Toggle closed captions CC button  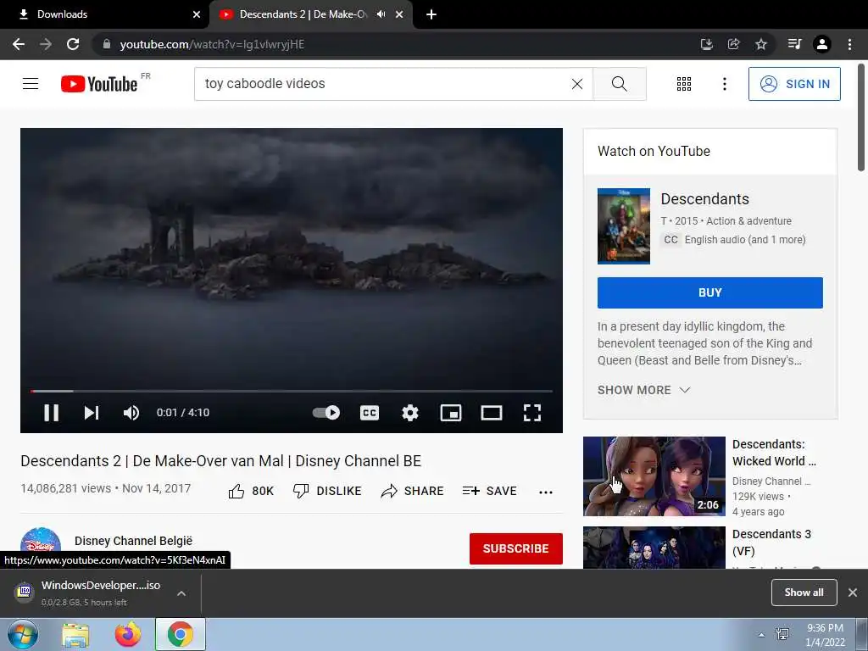[370, 413]
